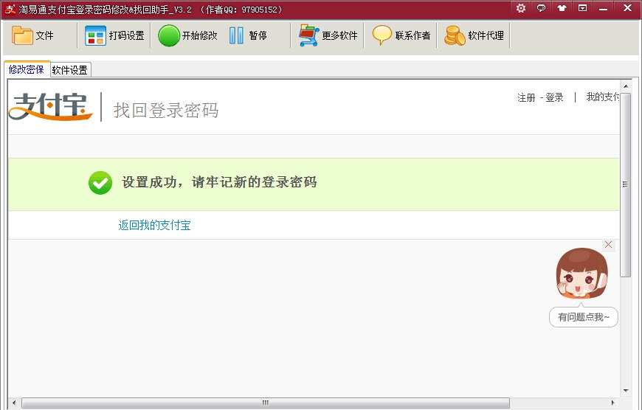Click the 有问题点我~ help bubble
Image resolution: width=642 pixels, height=410 pixels.
click(x=584, y=317)
